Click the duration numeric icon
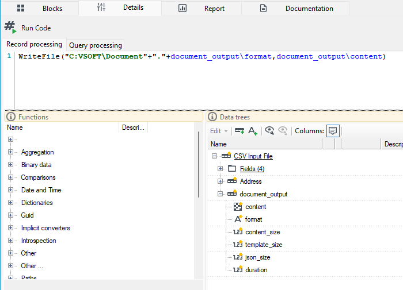This screenshot has width=403, height=290. tap(238, 269)
